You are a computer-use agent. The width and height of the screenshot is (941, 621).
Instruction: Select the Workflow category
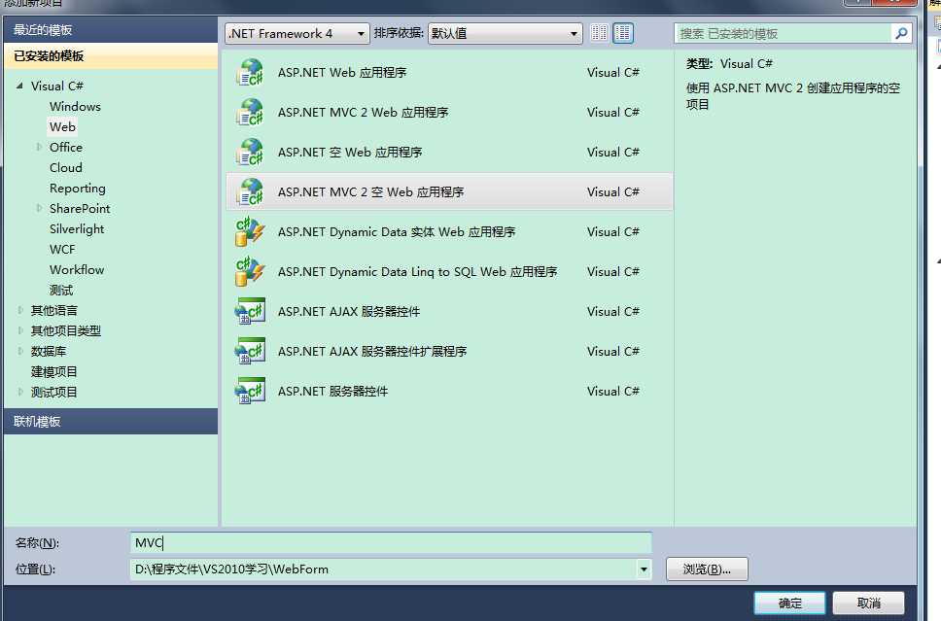[x=77, y=269]
